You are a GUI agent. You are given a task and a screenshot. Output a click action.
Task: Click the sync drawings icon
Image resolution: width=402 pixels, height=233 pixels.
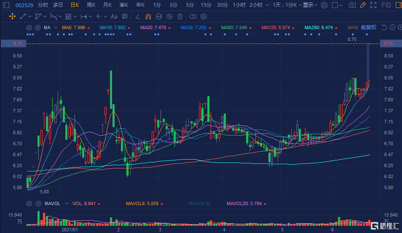pyautogui.click(x=159, y=17)
